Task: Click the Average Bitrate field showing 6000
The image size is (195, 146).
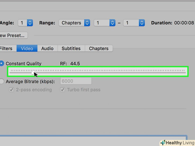Action: [x=76, y=81]
